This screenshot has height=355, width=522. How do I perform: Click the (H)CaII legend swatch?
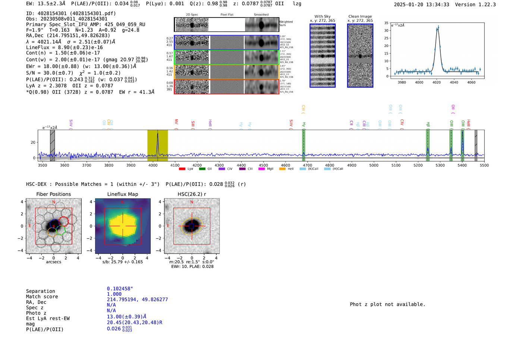327,169
